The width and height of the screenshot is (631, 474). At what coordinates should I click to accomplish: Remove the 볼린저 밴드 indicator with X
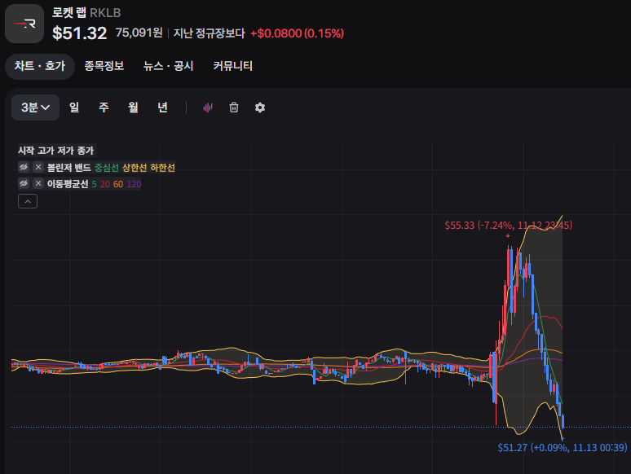click(38, 167)
